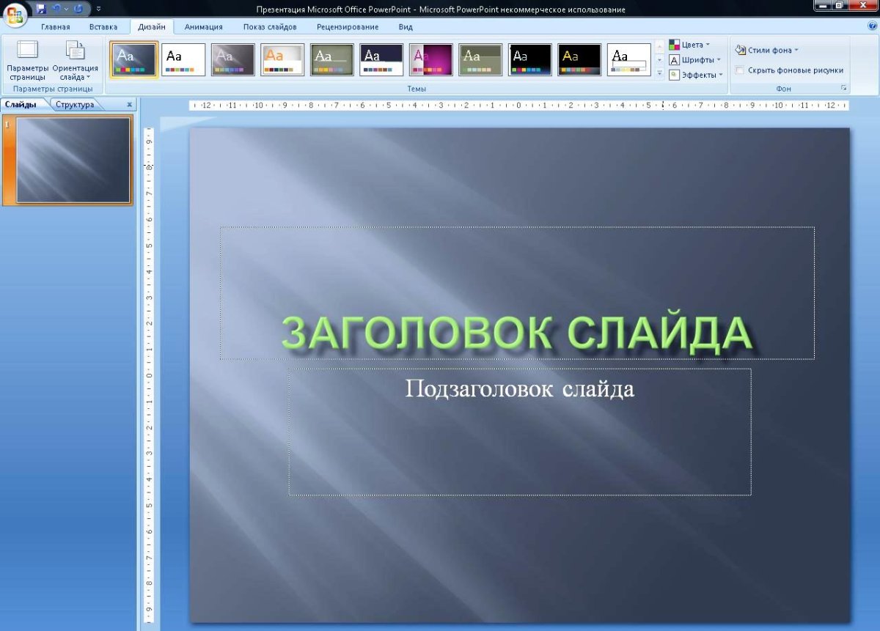Click the Repeat (Redo) icon

[78, 8]
